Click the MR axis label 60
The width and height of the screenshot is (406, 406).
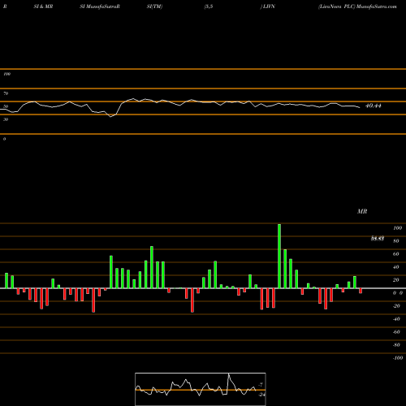[x=395, y=254]
